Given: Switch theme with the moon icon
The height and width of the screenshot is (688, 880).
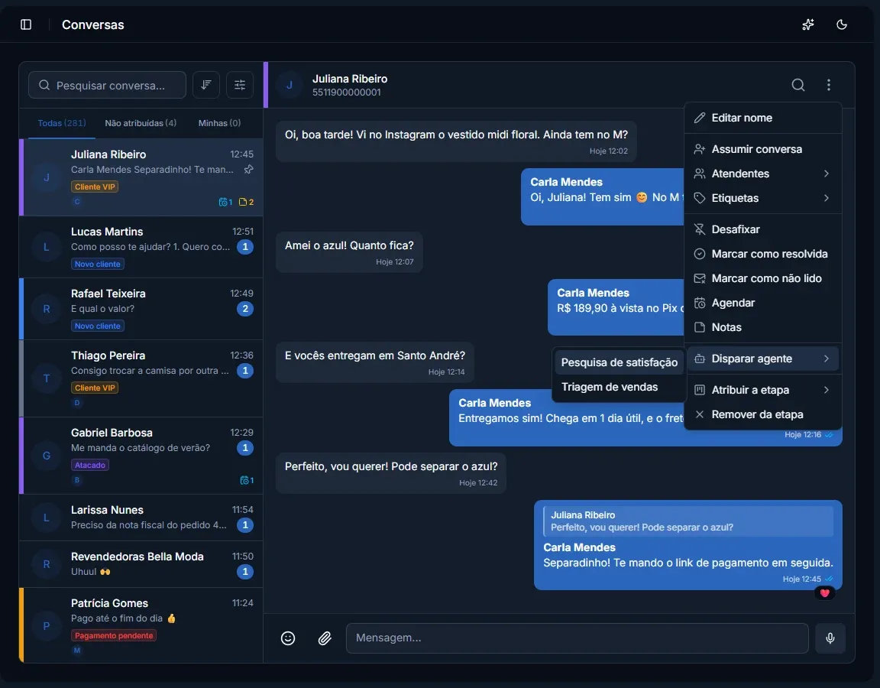Looking at the screenshot, I should click(x=841, y=24).
